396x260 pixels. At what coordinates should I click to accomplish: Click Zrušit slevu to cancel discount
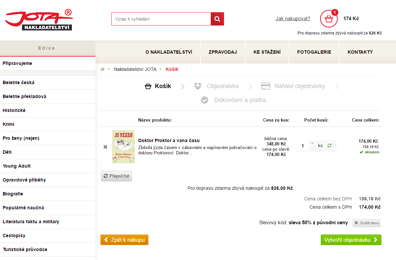coord(367,223)
